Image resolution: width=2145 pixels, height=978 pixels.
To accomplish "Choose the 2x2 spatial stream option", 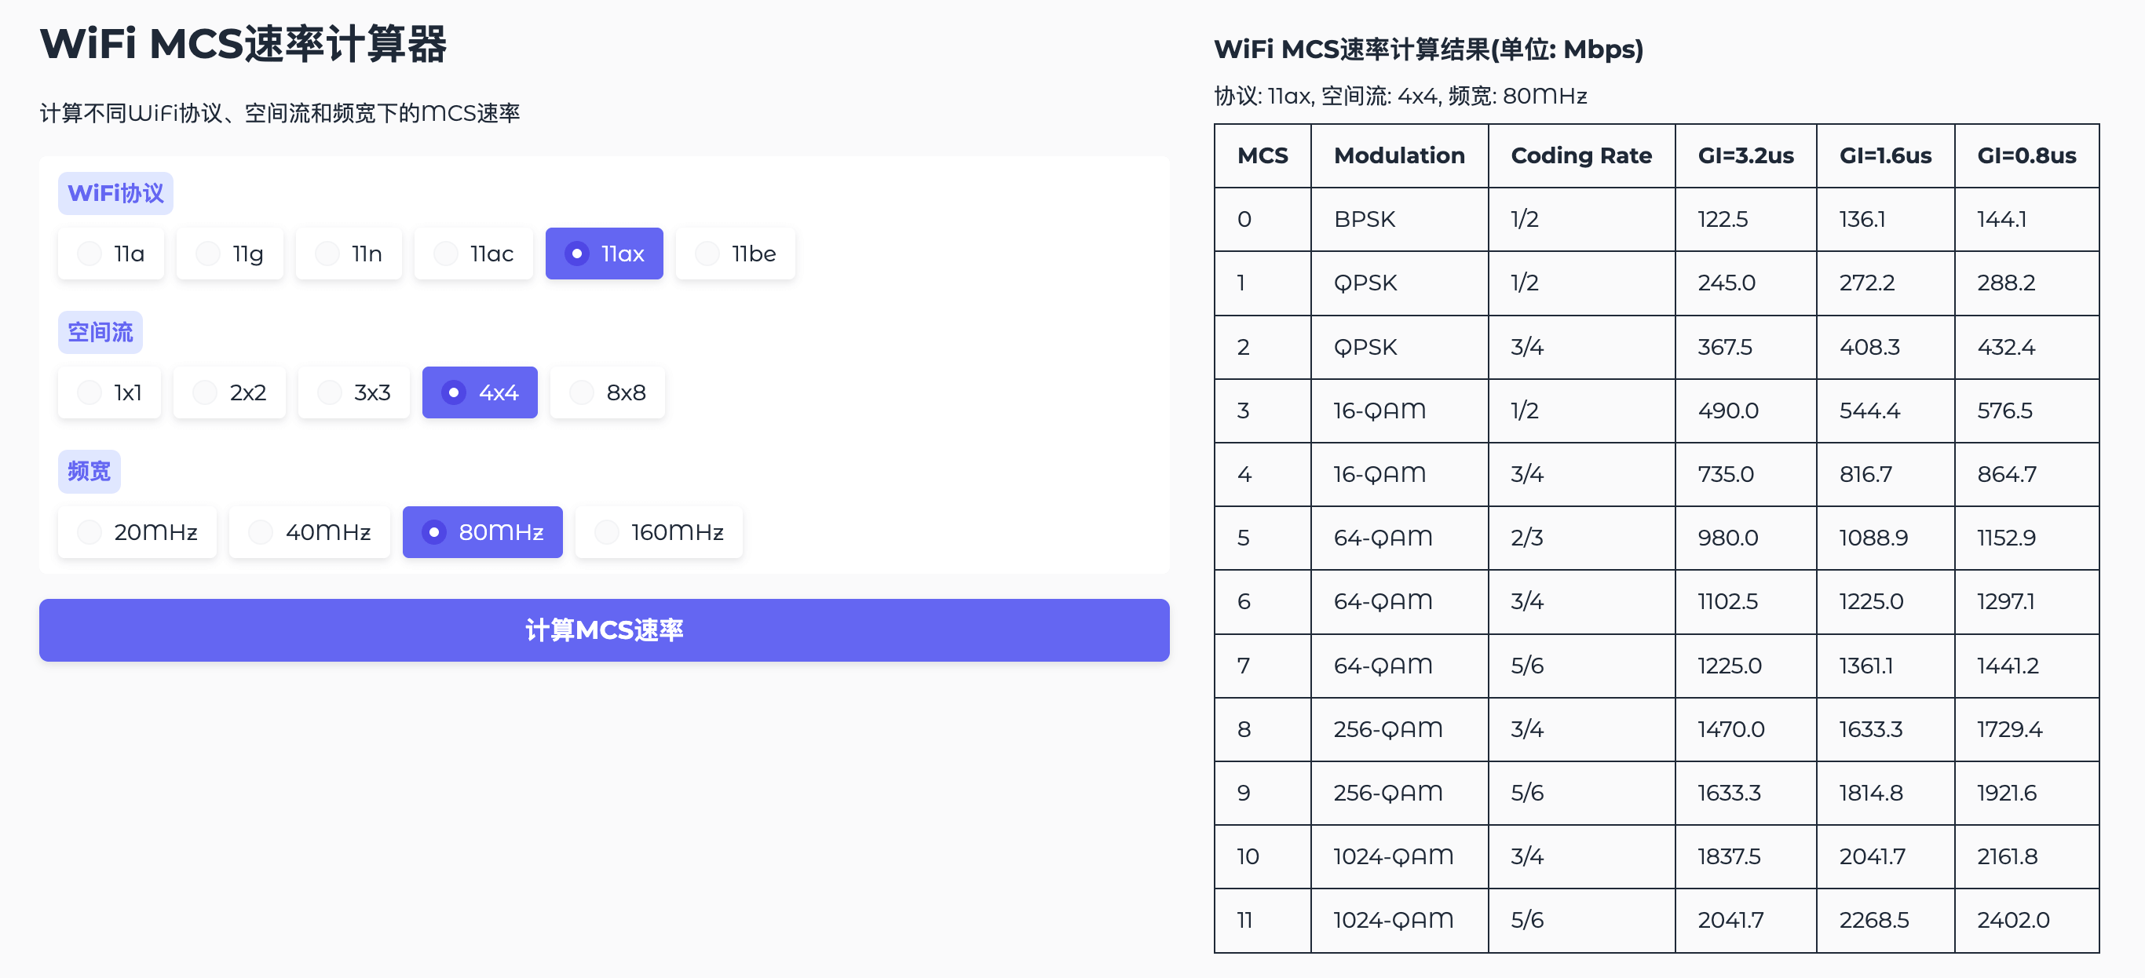I will (x=230, y=392).
